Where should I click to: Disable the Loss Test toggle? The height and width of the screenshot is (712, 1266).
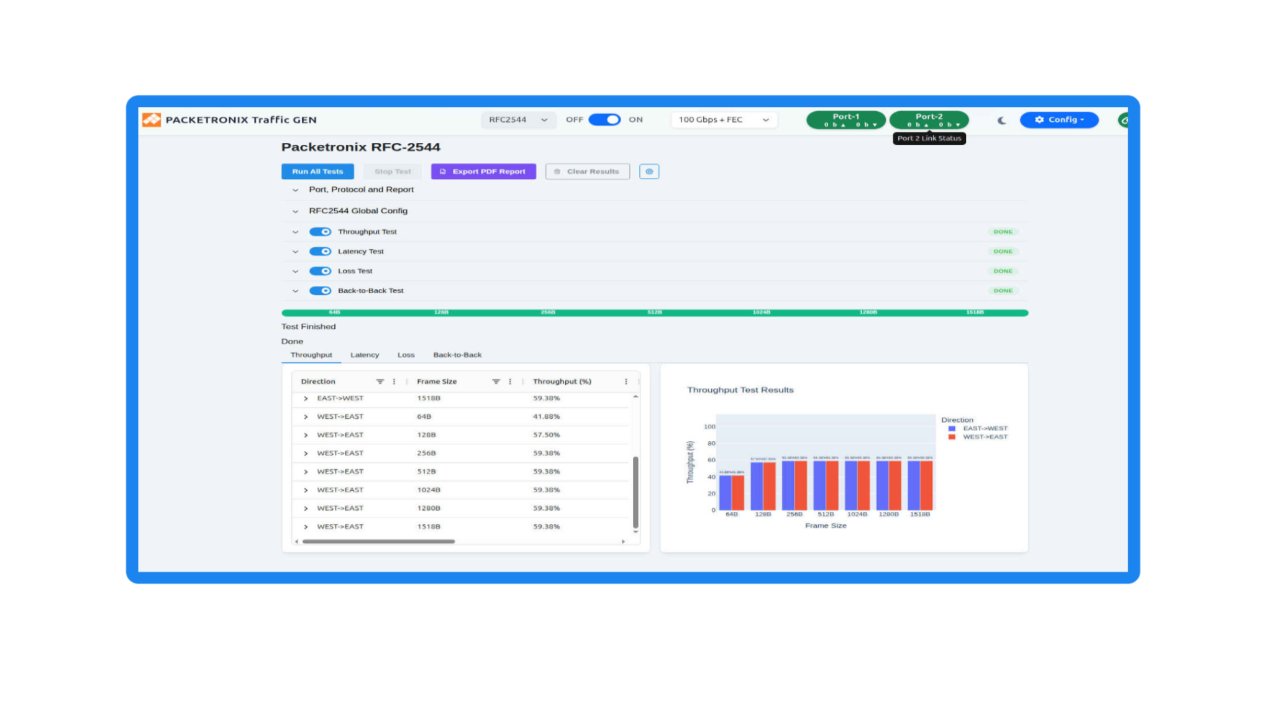click(x=320, y=271)
